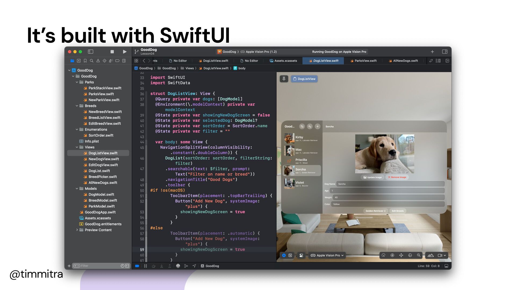Click the Update Image button
Image resolution: width=516 pixels, height=290 pixels.
[372, 177]
